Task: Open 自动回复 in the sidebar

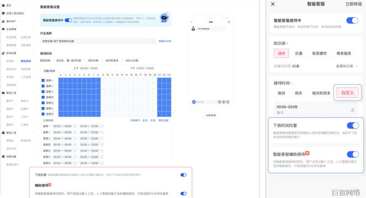Action: tap(26, 69)
